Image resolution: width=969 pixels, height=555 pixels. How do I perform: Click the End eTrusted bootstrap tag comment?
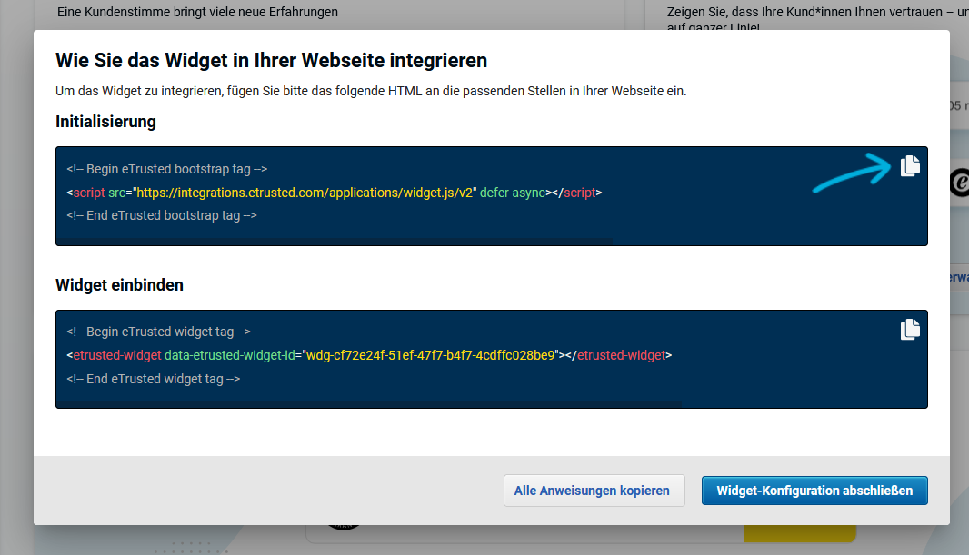pyautogui.click(x=162, y=215)
